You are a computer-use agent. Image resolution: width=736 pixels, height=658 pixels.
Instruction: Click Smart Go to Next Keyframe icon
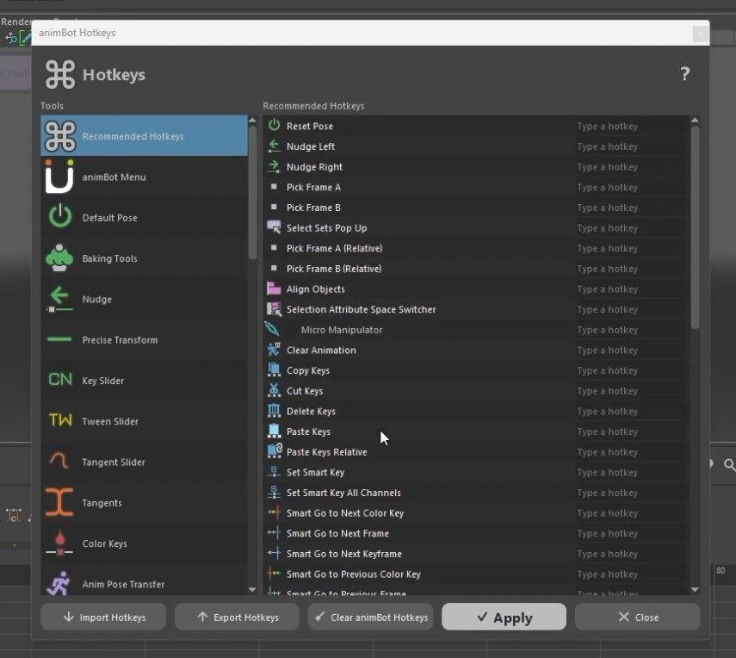point(274,553)
